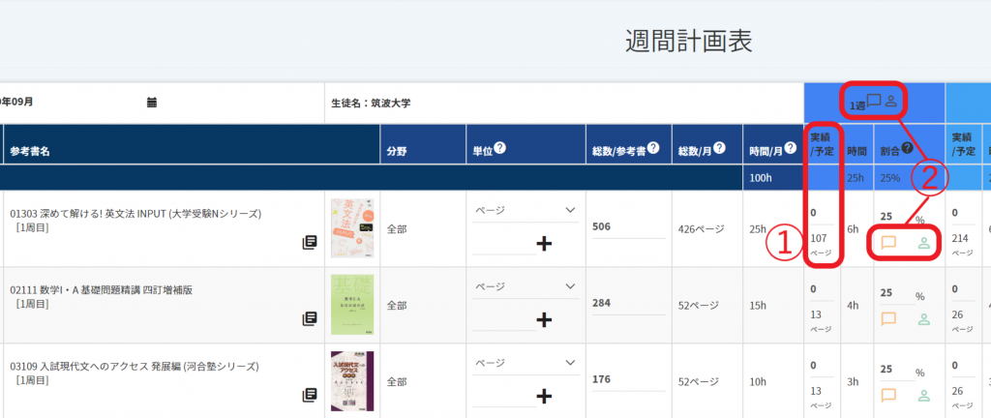The image size is (991, 418).
Task: Open the calendar date picker icon
Action: [152, 103]
